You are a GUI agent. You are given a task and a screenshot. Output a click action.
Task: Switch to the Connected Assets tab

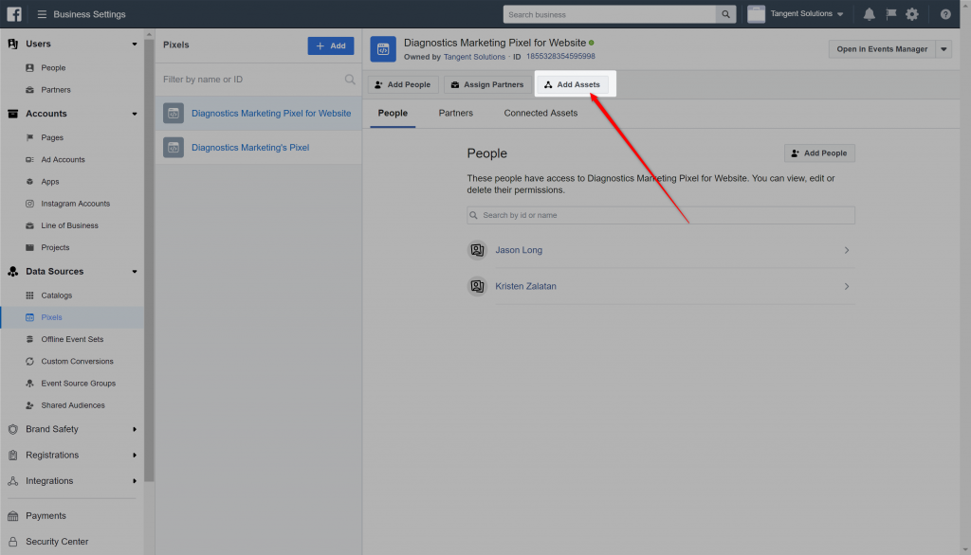pos(540,114)
